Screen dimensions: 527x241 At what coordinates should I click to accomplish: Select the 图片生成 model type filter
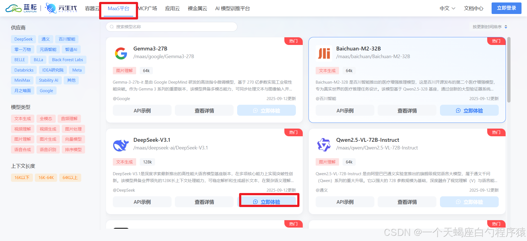pyautogui.click(x=48, y=139)
